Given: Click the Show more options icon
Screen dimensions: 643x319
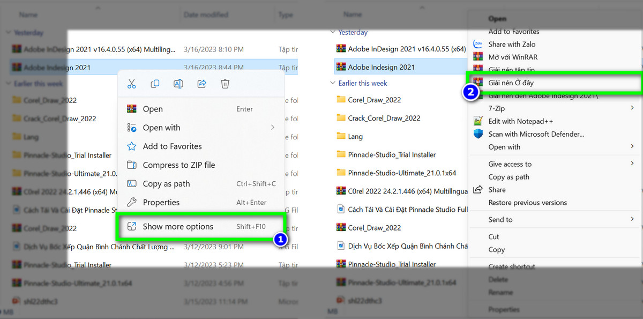Looking at the screenshot, I should [x=132, y=227].
